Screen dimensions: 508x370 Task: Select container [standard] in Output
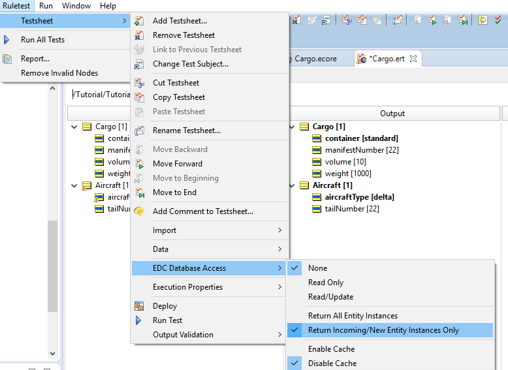pyautogui.click(x=362, y=138)
